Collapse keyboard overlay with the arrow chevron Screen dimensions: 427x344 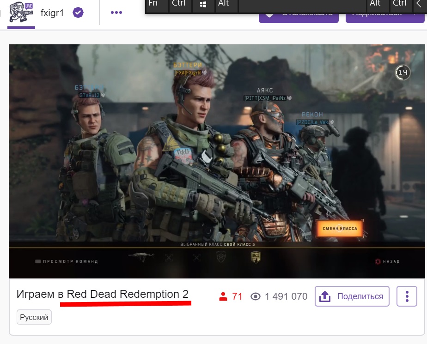pyautogui.click(x=420, y=4)
